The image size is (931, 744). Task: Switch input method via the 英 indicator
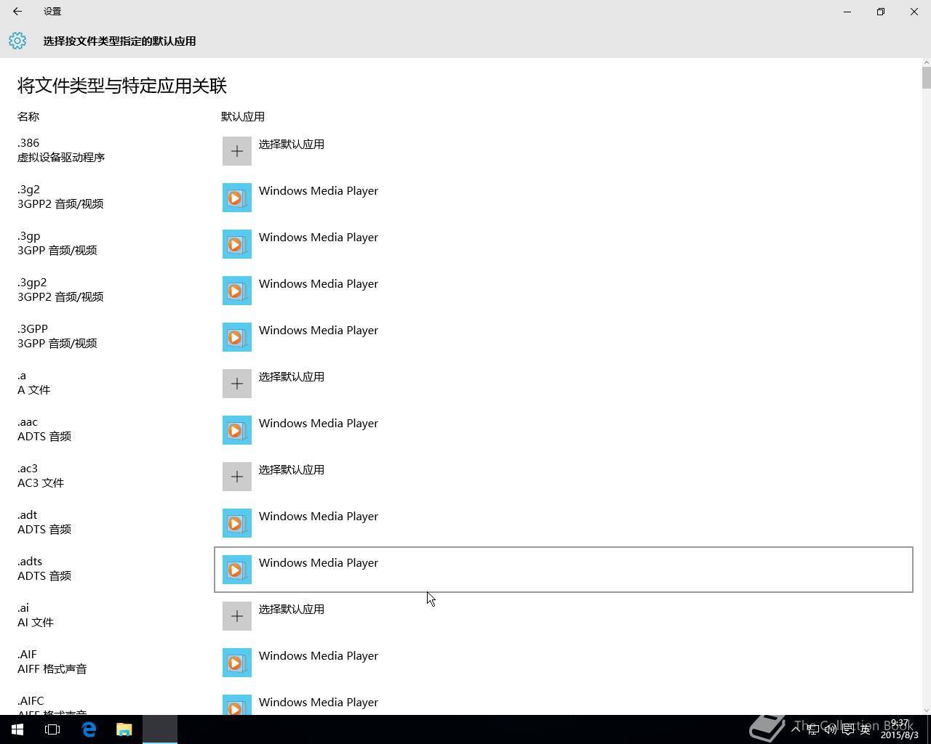point(865,729)
